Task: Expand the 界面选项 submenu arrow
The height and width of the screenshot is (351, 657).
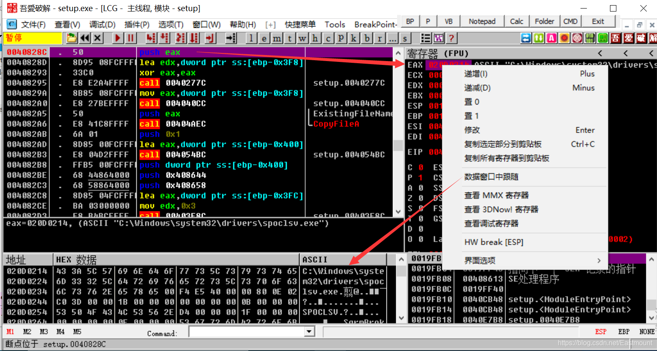Action: [599, 260]
